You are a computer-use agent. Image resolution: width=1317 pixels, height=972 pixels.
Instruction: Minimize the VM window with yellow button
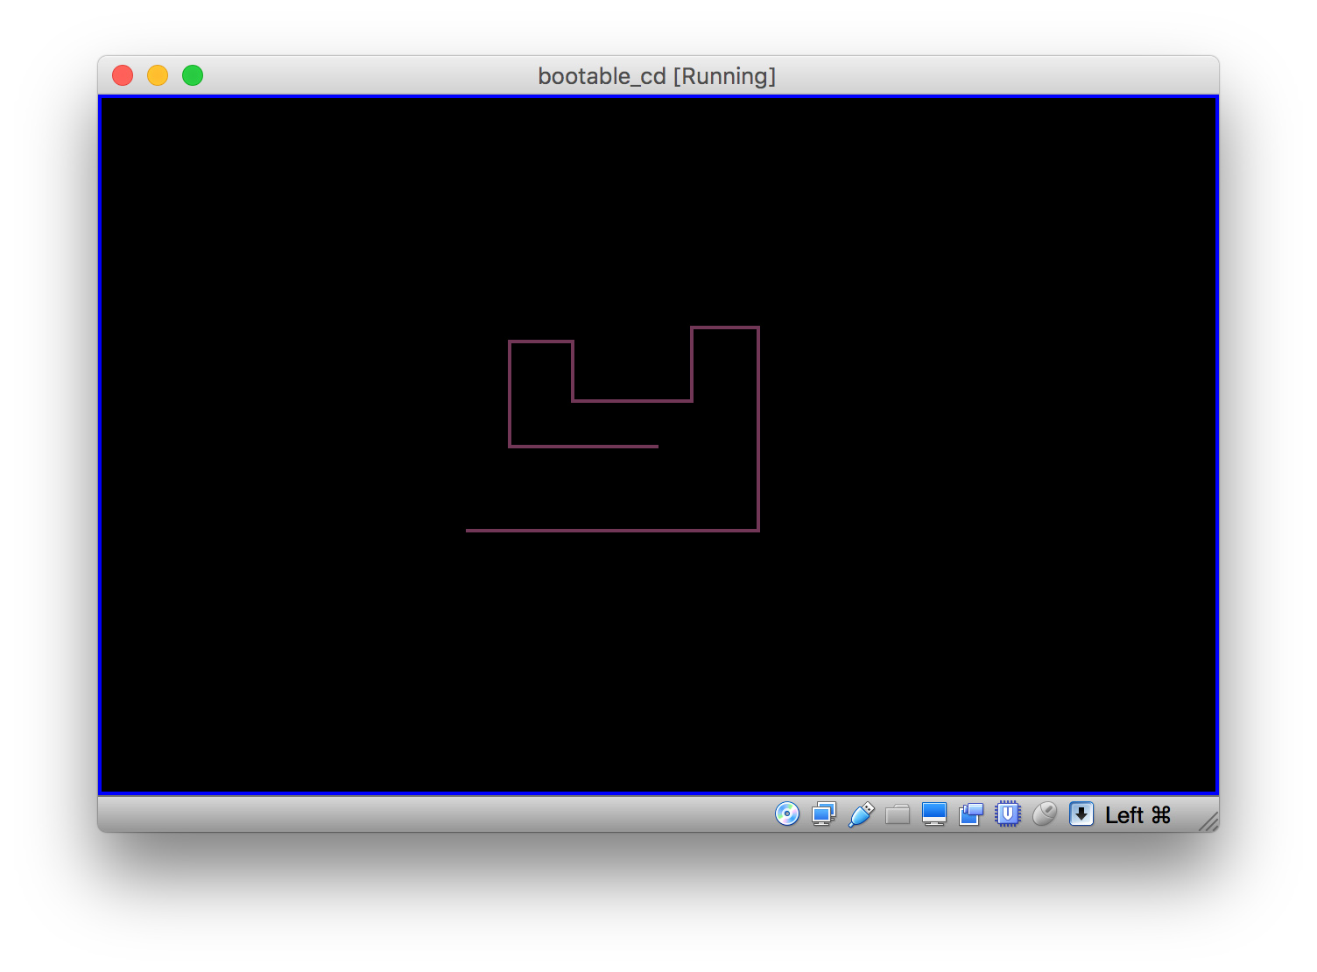158,75
